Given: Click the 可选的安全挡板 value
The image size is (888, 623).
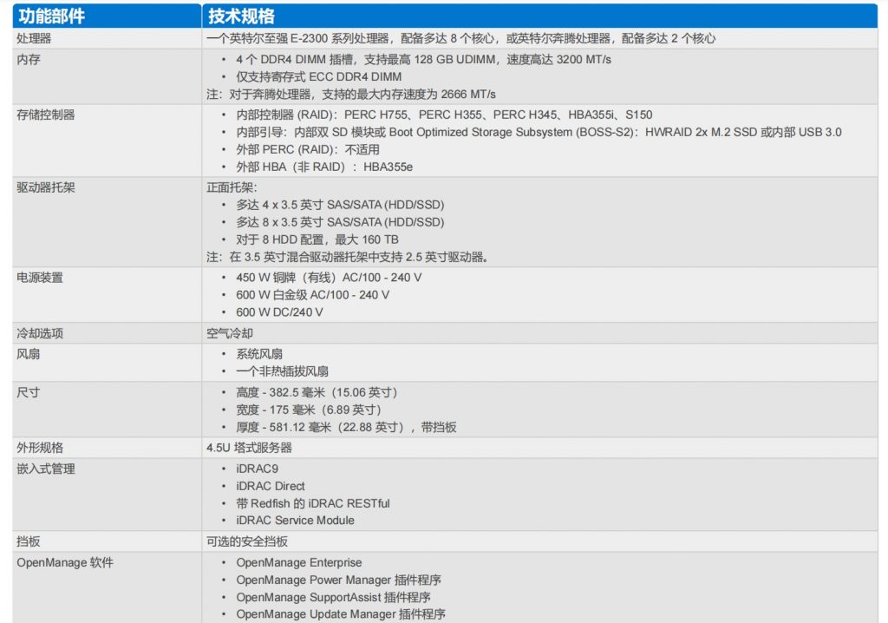Looking at the screenshot, I should pyautogui.click(x=247, y=541).
